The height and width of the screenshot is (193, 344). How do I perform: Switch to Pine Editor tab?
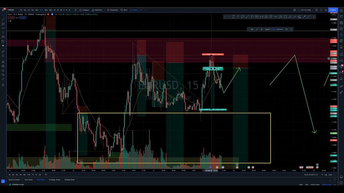[x=41, y=180]
